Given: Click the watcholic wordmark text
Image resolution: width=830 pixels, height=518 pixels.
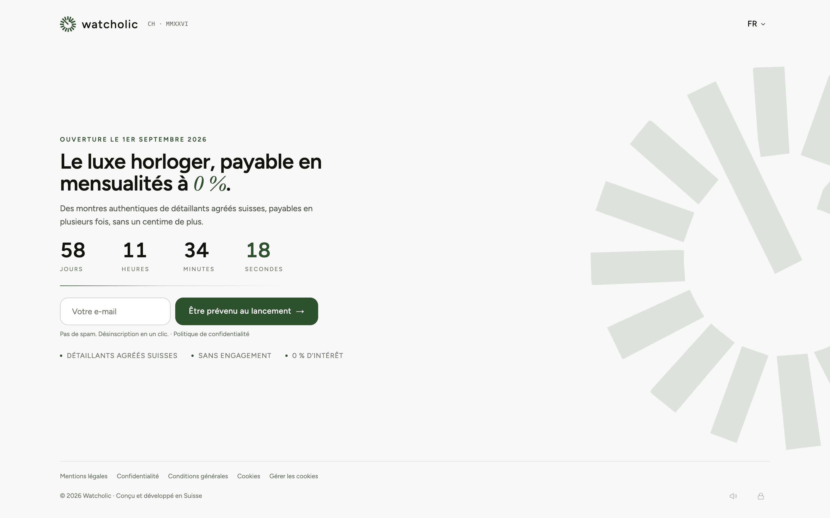Looking at the screenshot, I should coord(110,24).
